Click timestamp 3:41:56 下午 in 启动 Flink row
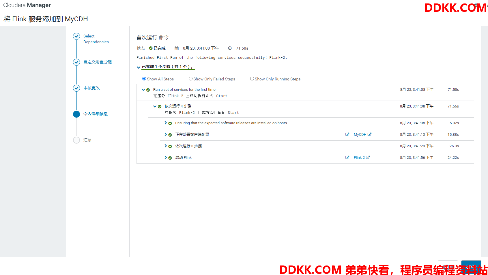This screenshot has width=488, height=275. 417,157
